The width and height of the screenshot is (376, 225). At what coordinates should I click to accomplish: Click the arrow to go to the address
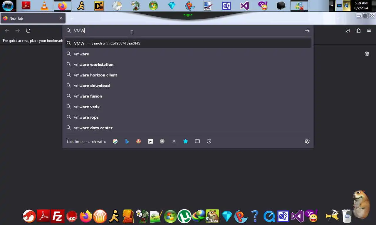click(x=307, y=30)
